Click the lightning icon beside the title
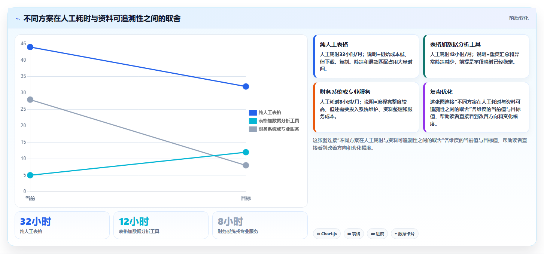544x254 pixels. pos(18,18)
